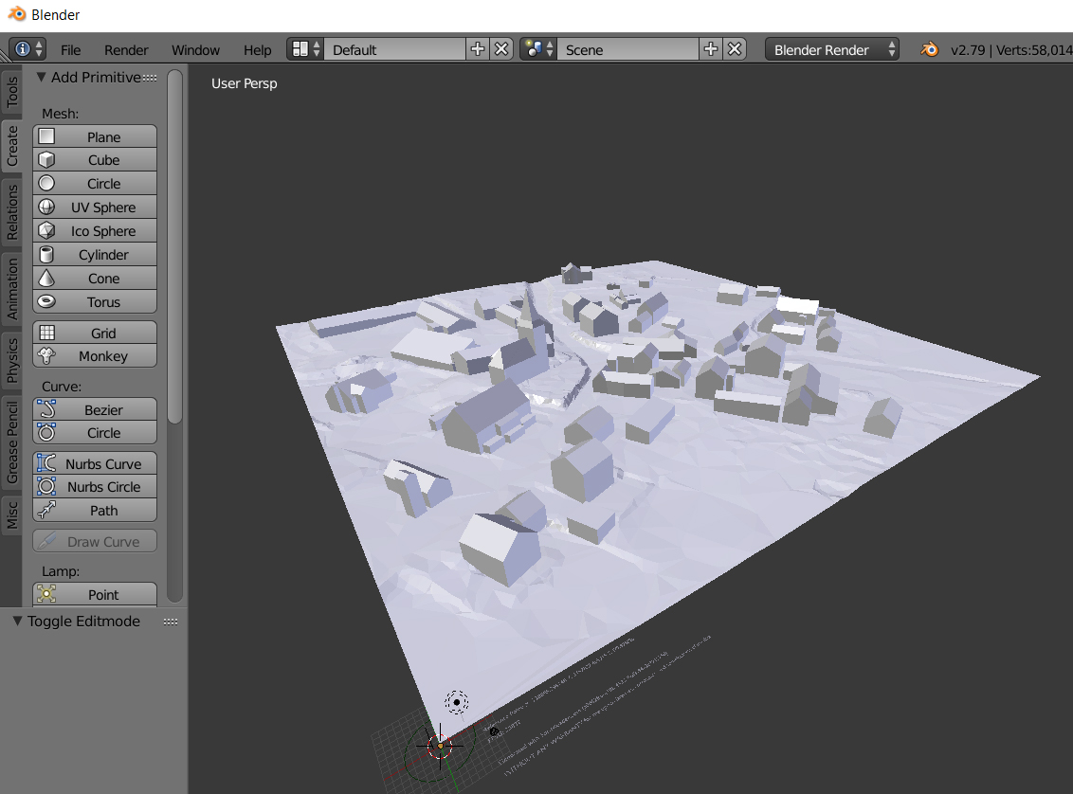Open the Info editor type selector

click(x=27, y=49)
